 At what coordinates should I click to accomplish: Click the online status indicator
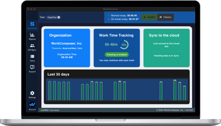[x=45, y=110]
